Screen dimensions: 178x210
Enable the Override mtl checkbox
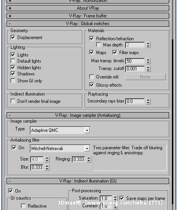pyautogui.click(x=92, y=77)
